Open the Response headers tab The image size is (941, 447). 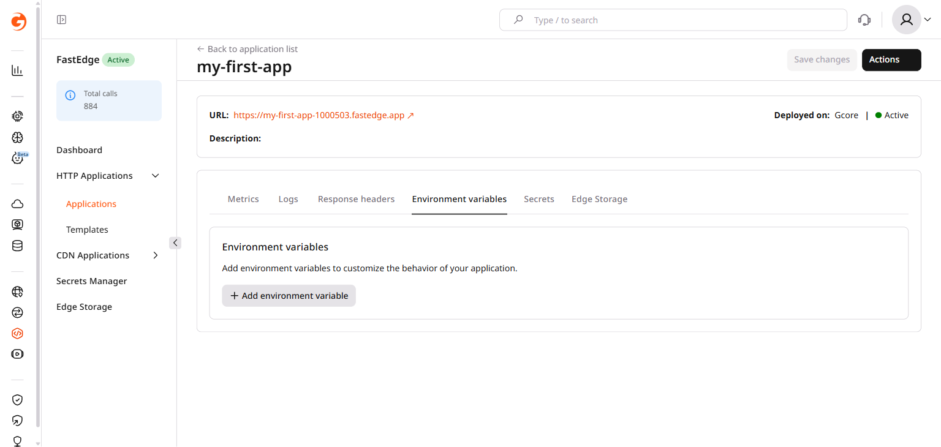[356, 199]
